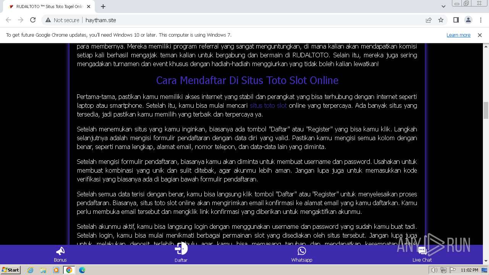Open Windows Media Player from taskbar
Screen dimensions: 489x275
point(56,270)
